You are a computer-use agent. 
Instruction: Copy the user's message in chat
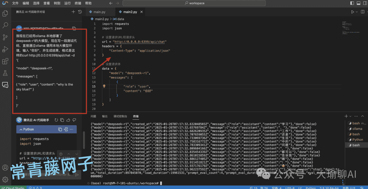74,28
